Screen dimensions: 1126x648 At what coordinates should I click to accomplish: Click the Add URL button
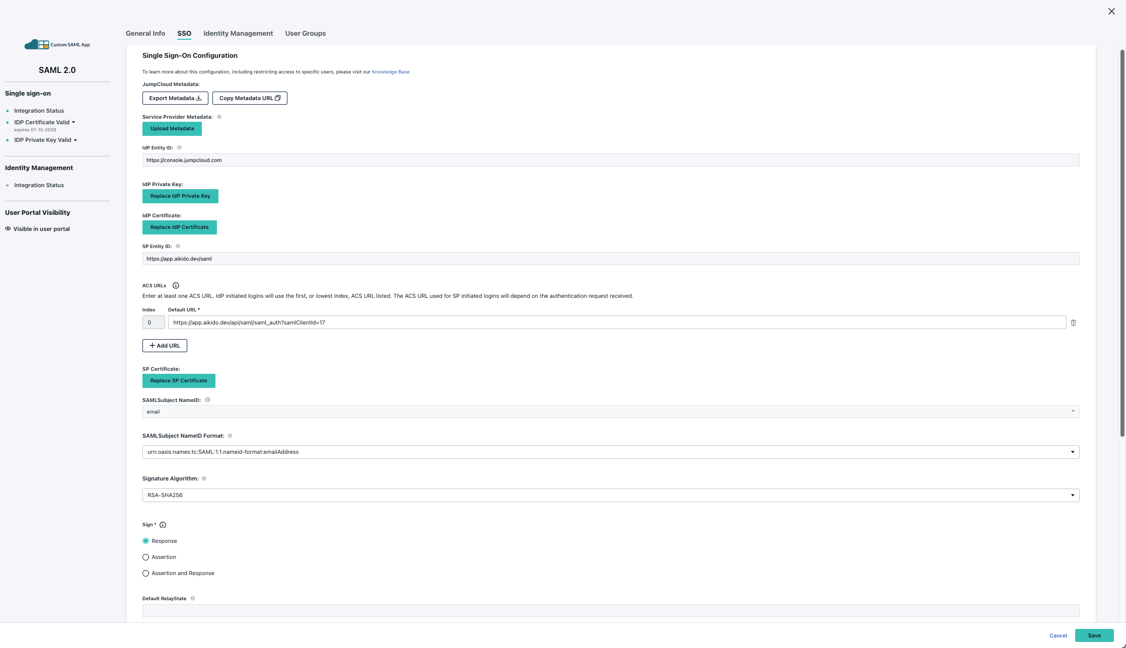click(165, 346)
